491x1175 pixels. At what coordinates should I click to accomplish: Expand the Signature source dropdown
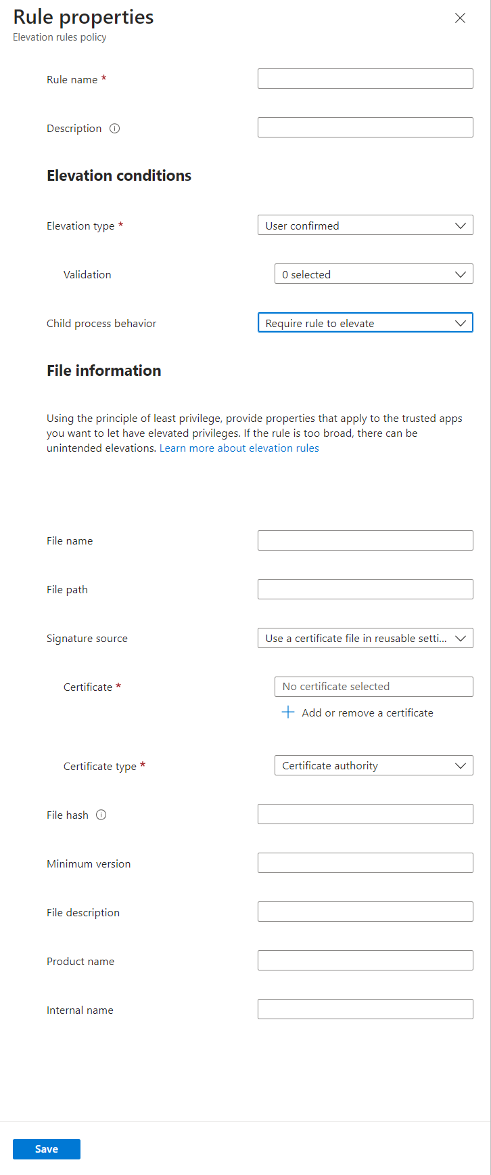point(365,638)
